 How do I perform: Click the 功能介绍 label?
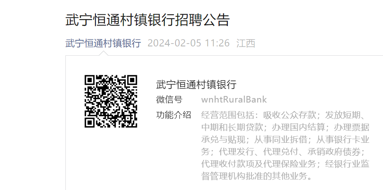174,115
